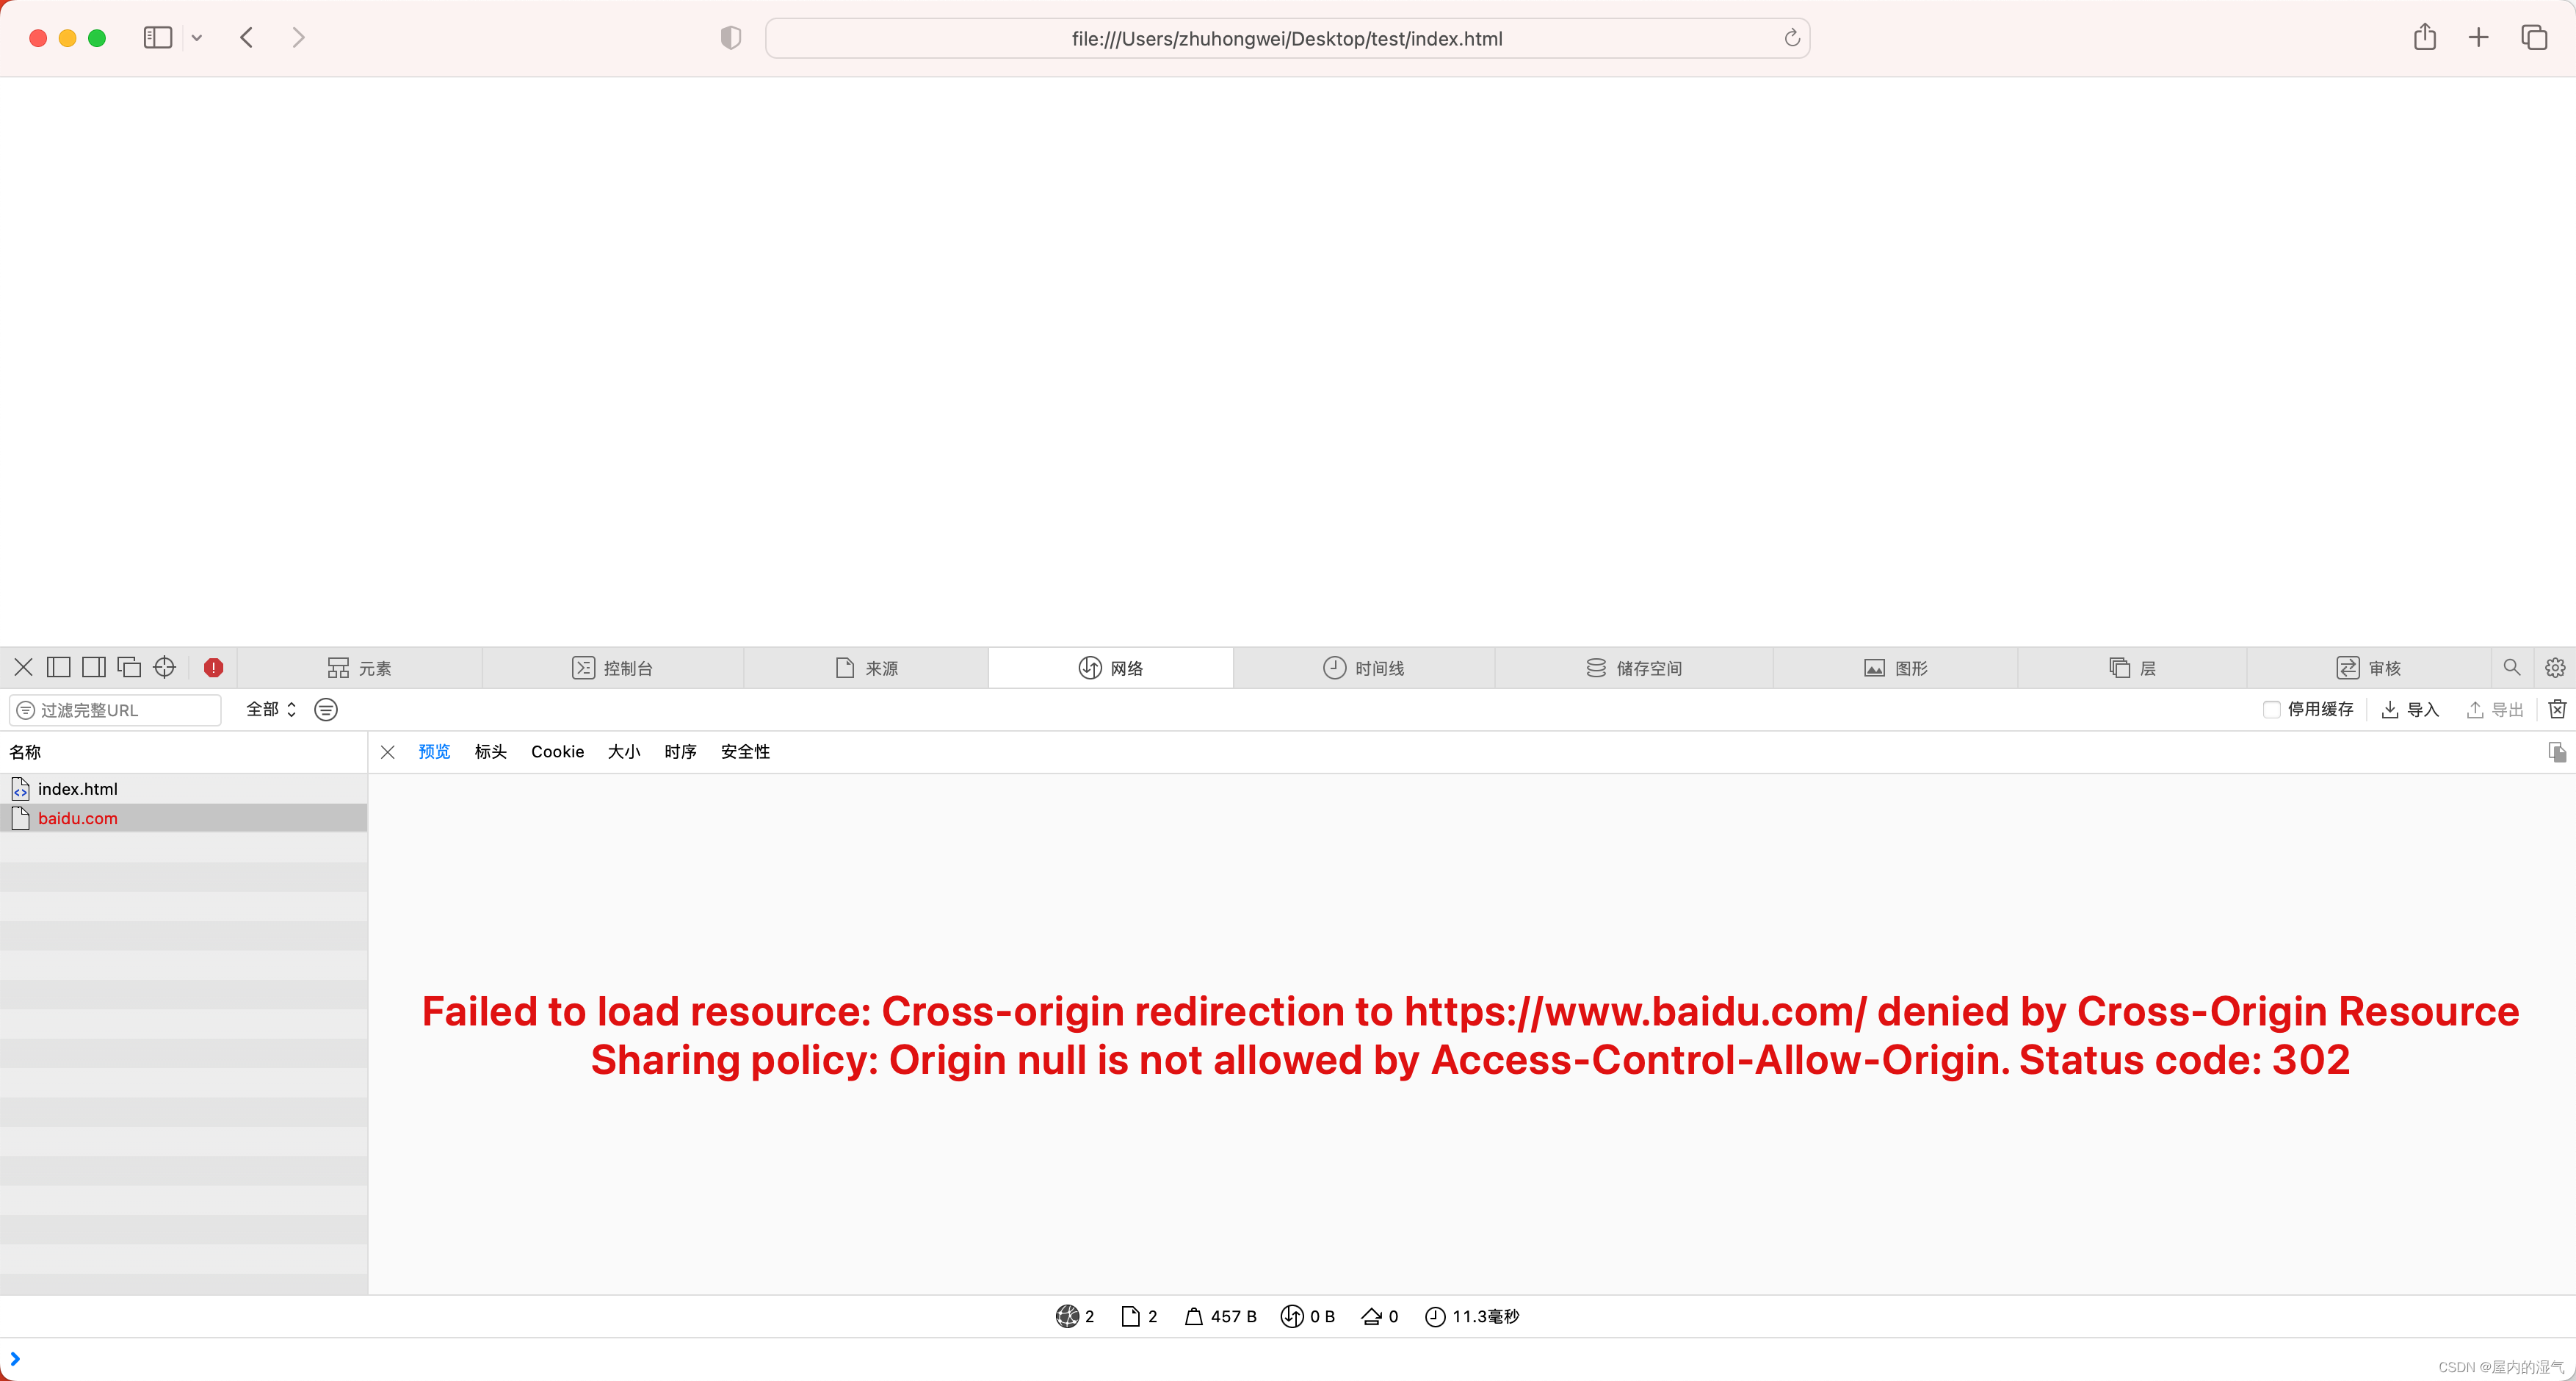Viewport: 2576px width, 1381px height.
Task: Toggle the network filter options icon
Action: pyautogui.click(x=326, y=709)
